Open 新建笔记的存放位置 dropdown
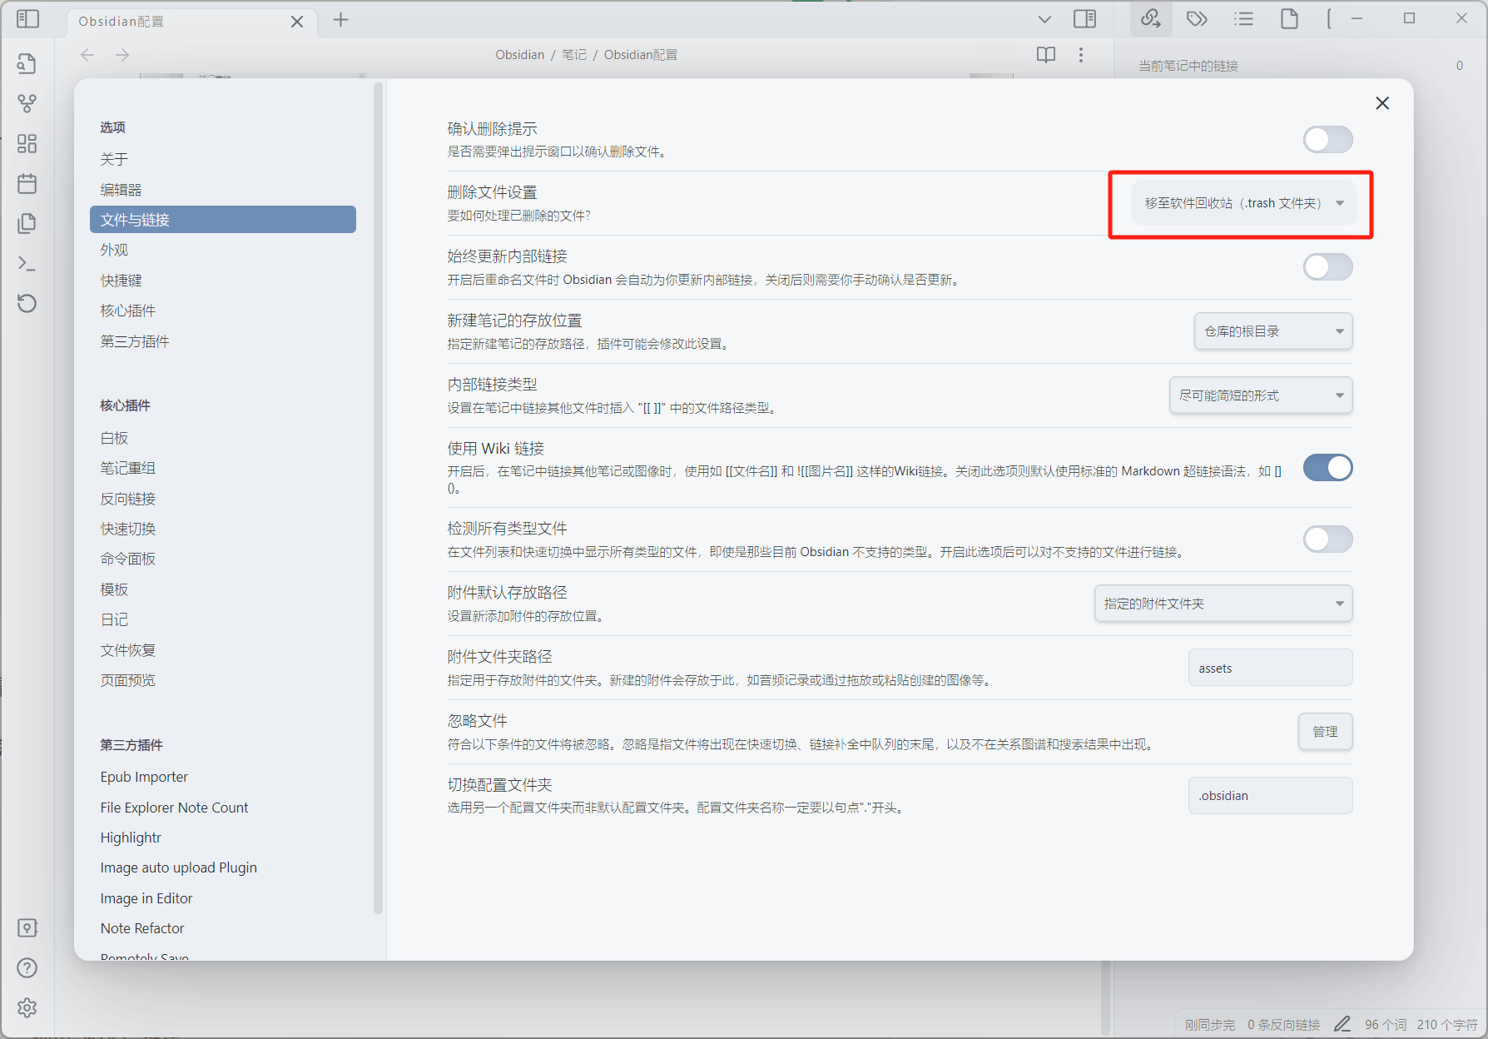This screenshot has height=1039, width=1488. (x=1273, y=331)
